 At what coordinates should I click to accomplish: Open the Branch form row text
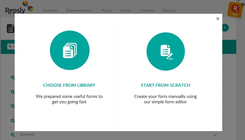27,135
